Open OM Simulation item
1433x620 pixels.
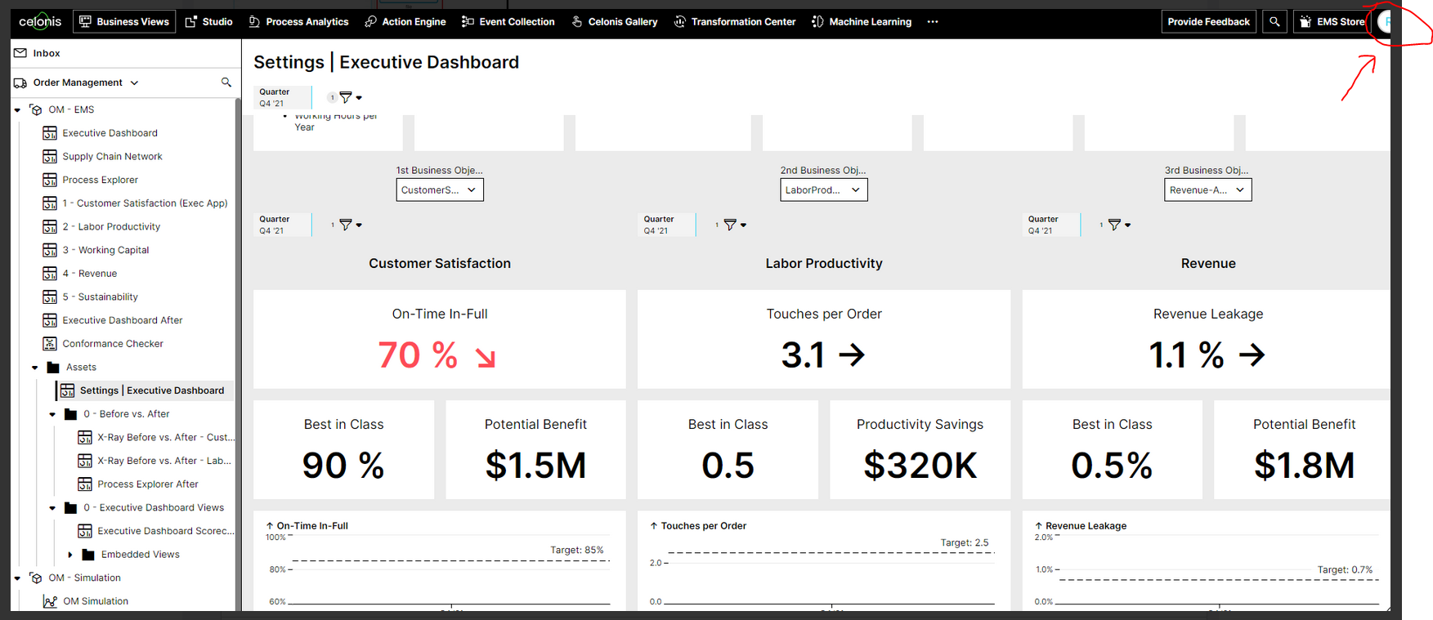point(96,601)
